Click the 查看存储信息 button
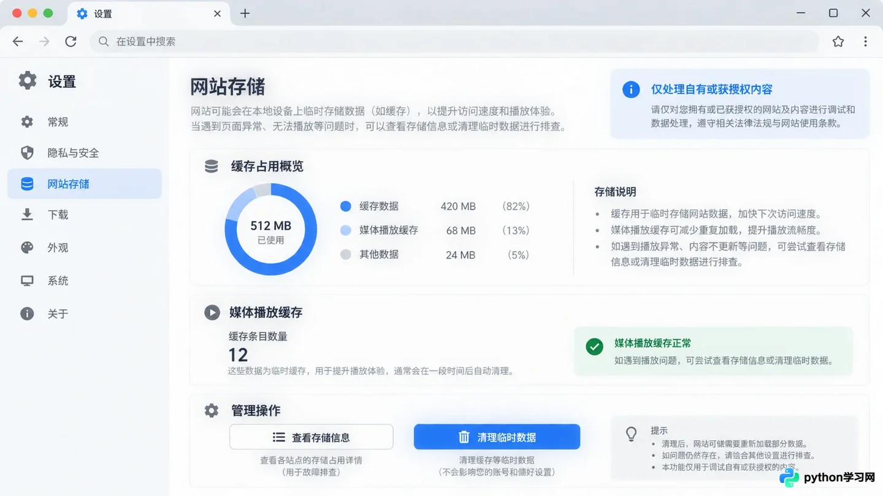Image resolution: width=883 pixels, height=496 pixels. pos(312,437)
